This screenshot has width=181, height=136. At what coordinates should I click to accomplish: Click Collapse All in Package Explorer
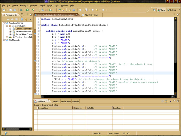[x=22, y=19]
